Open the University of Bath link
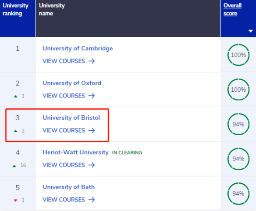Viewport: 256px width, 211px height. pos(69,187)
